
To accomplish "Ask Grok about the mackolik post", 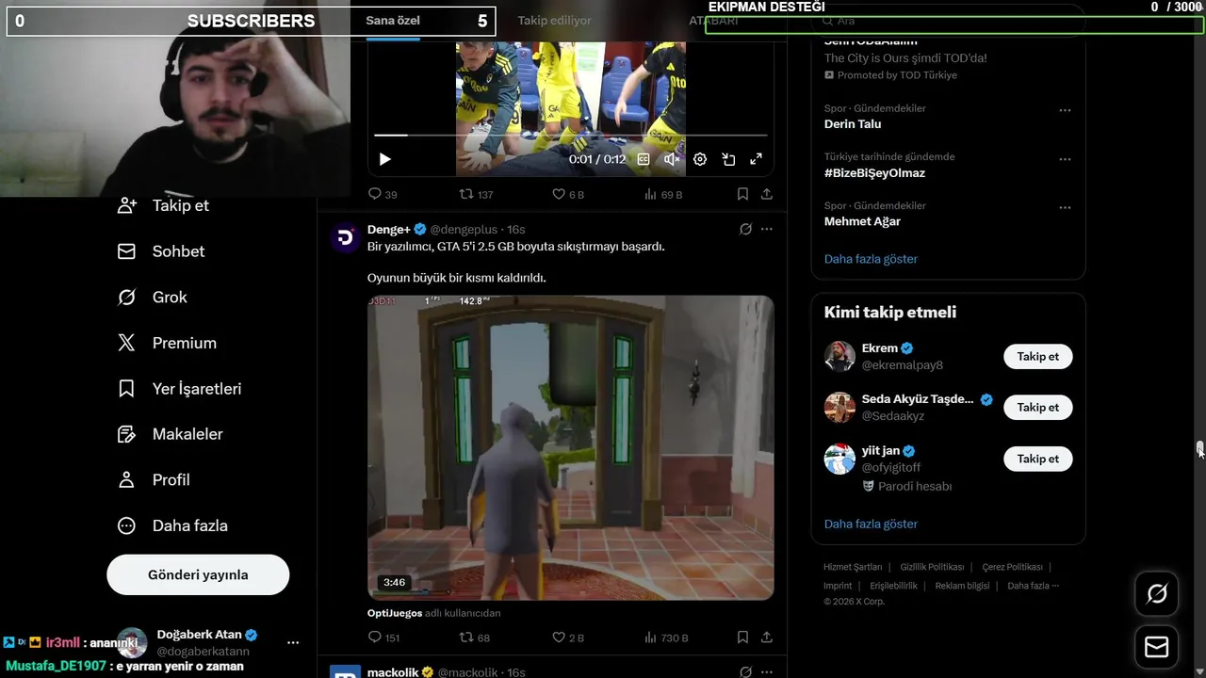I will point(745,672).
